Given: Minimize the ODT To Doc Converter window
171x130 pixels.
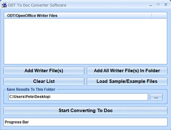Looking at the screenshot, I should 150,5.
